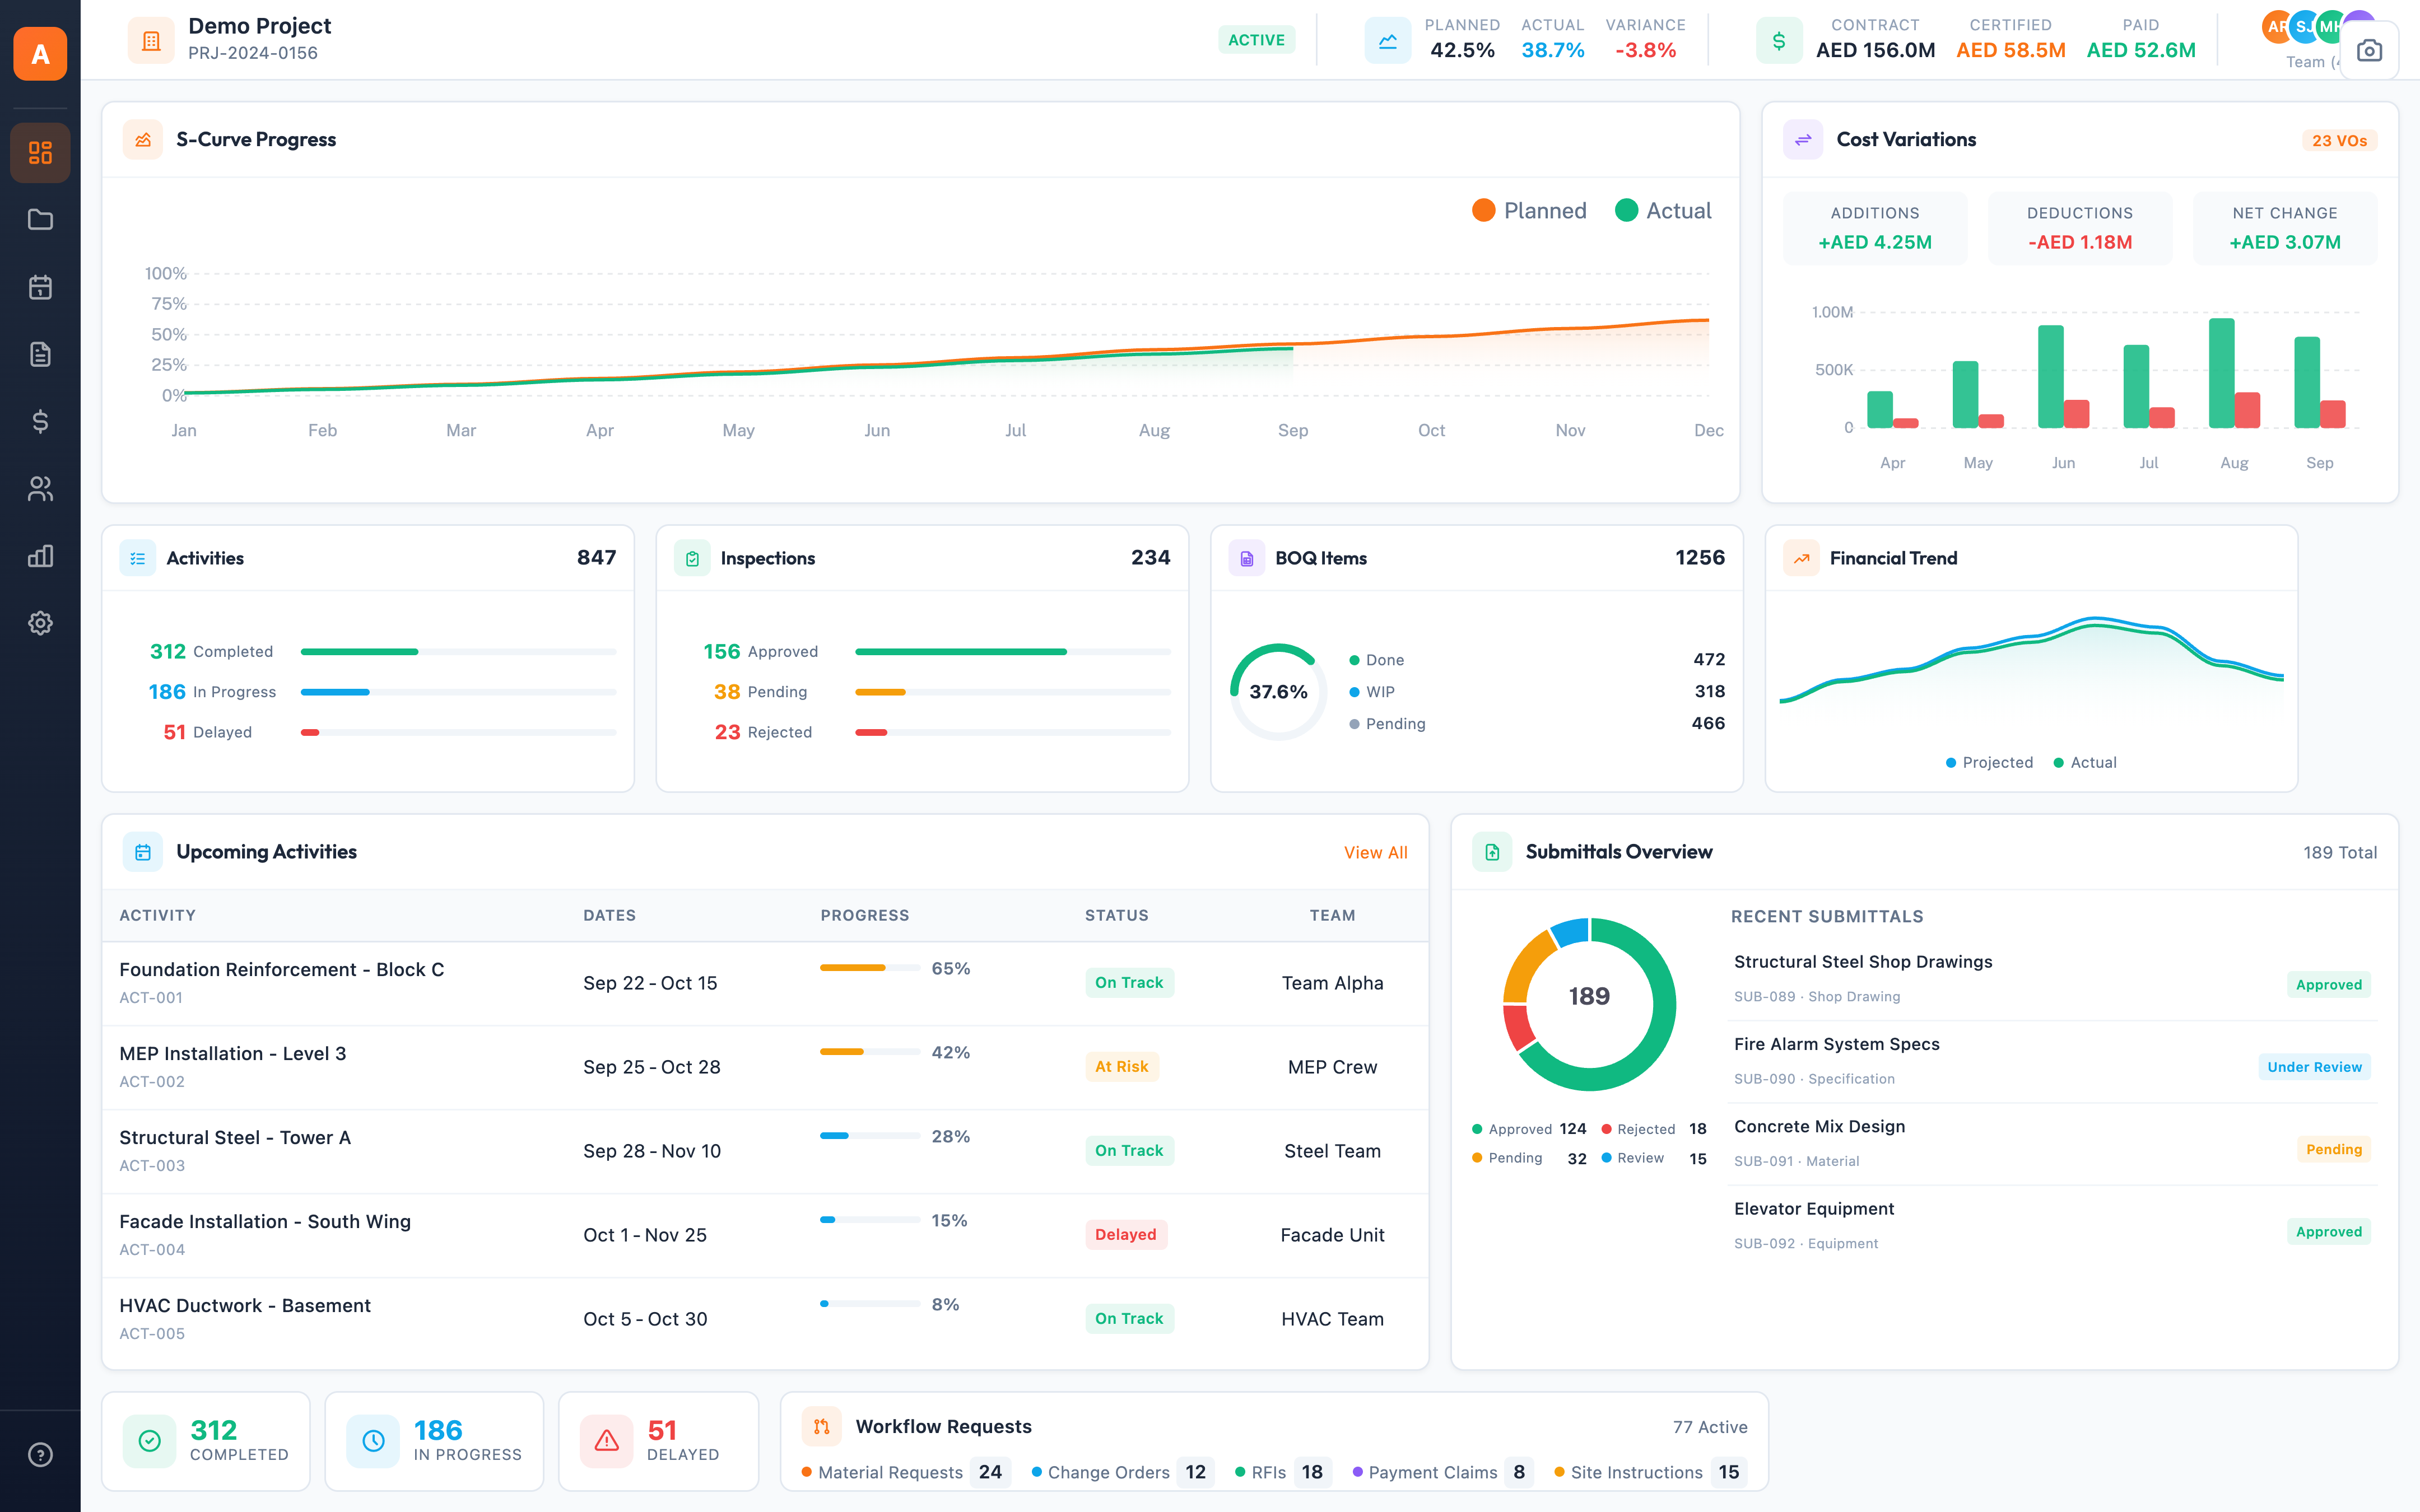2420x1512 pixels.
Task: Open Settings via the gear icon
Action: (40, 623)
